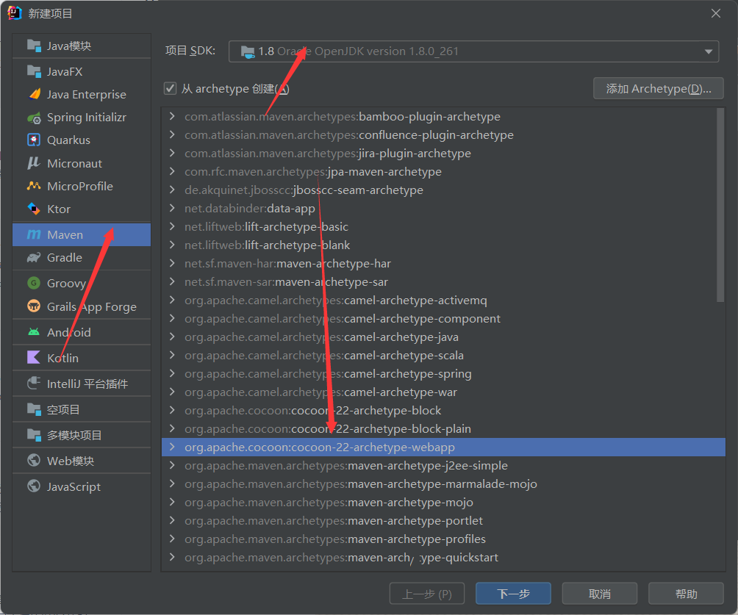Click the SDK folder icon in dropdown
Image resolution: width=738 pixels, height=615 pixels.
pyautogui.click(x=248, y=51)
